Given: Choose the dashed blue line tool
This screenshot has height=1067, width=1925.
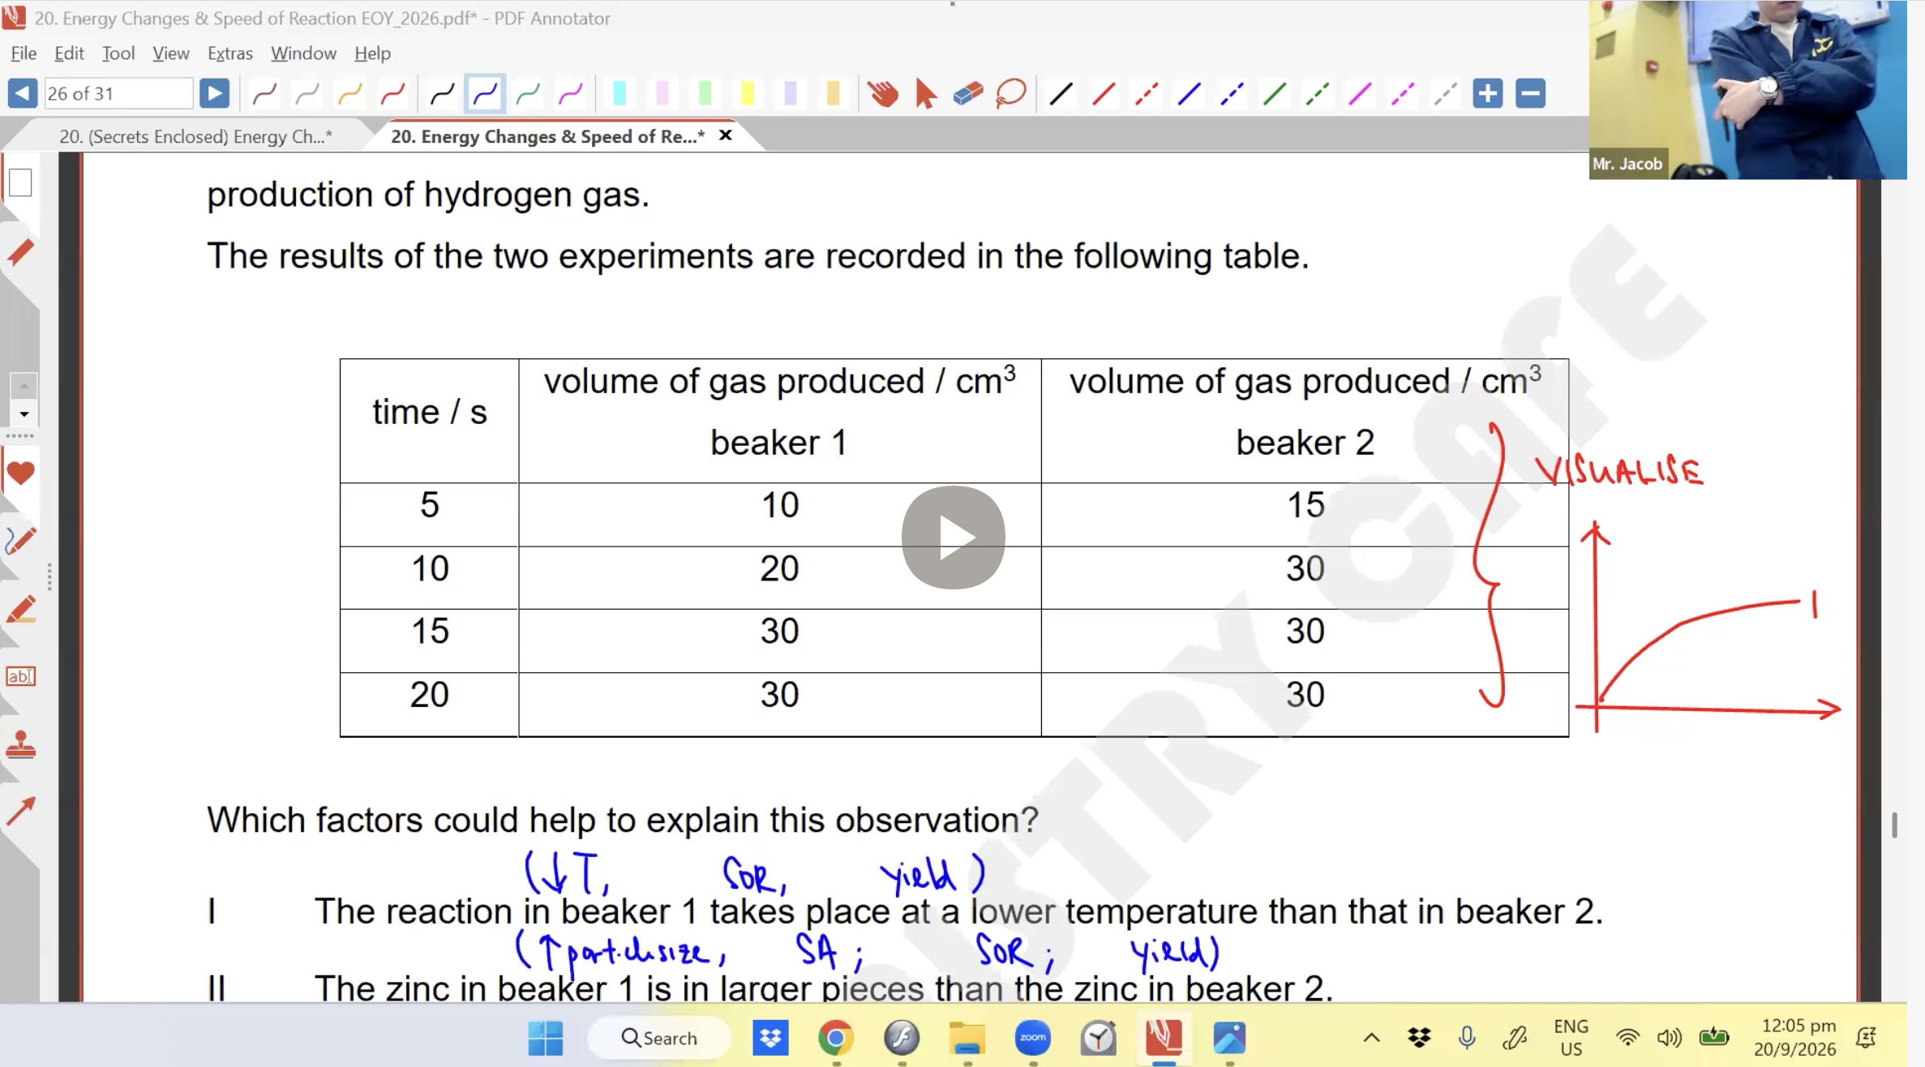Looking at the screenshot, I should point(1232,94).
